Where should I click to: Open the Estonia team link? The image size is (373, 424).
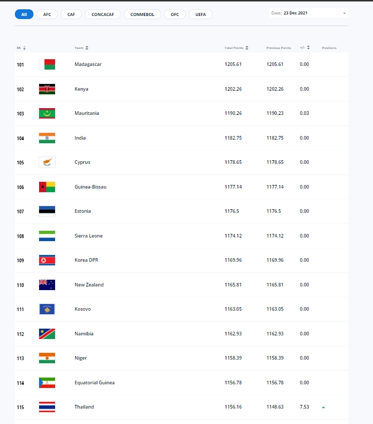point(83,211)
